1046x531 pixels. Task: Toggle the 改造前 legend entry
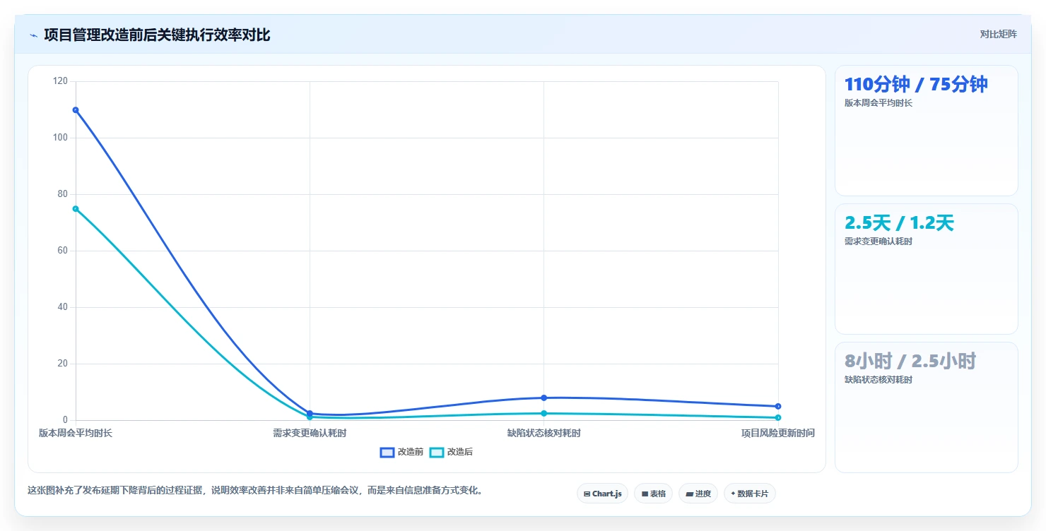coord(401,452)
